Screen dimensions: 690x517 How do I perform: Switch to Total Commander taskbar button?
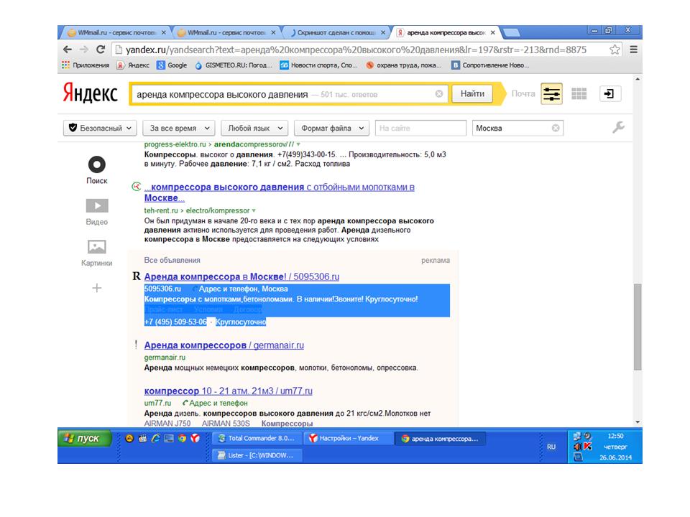coord(258,438)
